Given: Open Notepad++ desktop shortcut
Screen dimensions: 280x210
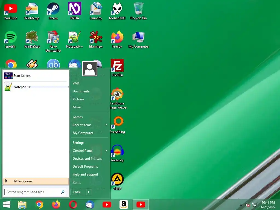Looking at the screenshot, I should point(74,40).
